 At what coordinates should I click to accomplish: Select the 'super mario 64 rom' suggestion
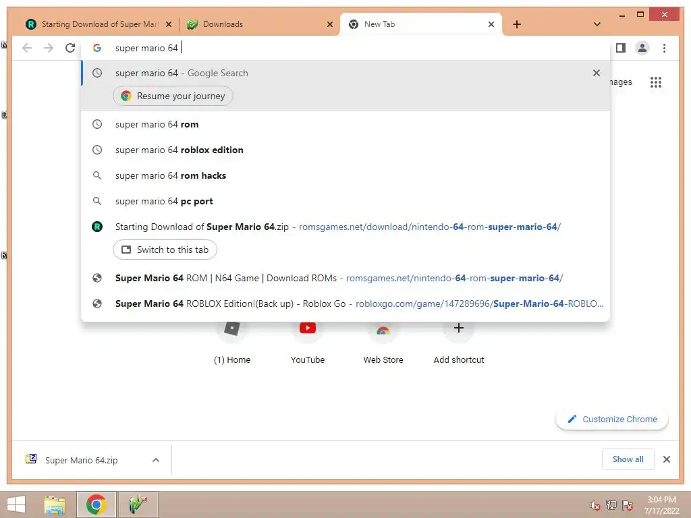(345, 124)
